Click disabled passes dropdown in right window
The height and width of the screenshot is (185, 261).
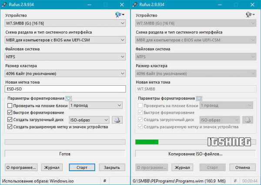[226, 105]
